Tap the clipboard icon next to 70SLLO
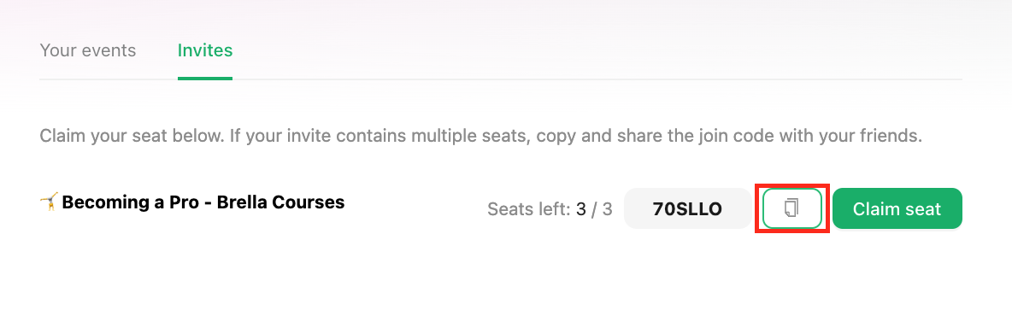Image resolution: width=1012 pixels, height=316 pixels. [x=792, y=208]
